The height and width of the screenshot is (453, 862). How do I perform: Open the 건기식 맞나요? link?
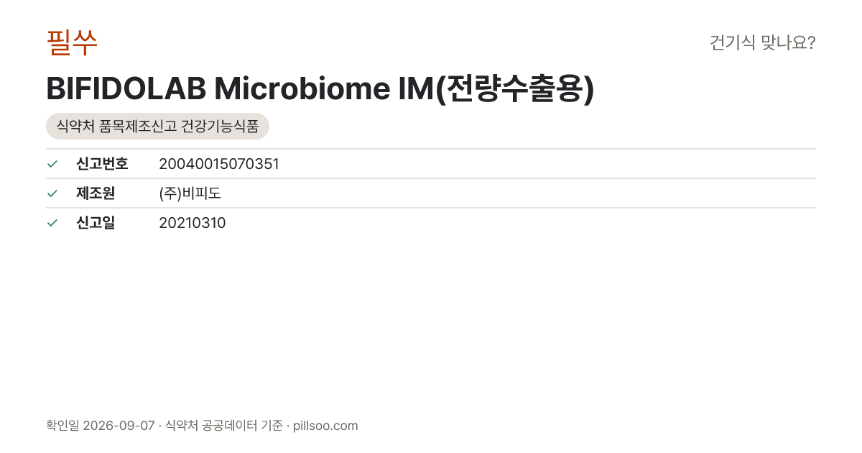click(762, 42)
